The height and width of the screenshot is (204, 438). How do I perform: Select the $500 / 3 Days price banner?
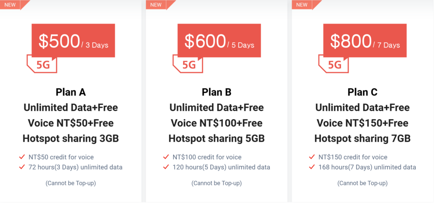pyautogui.click(x=73, y=41)
